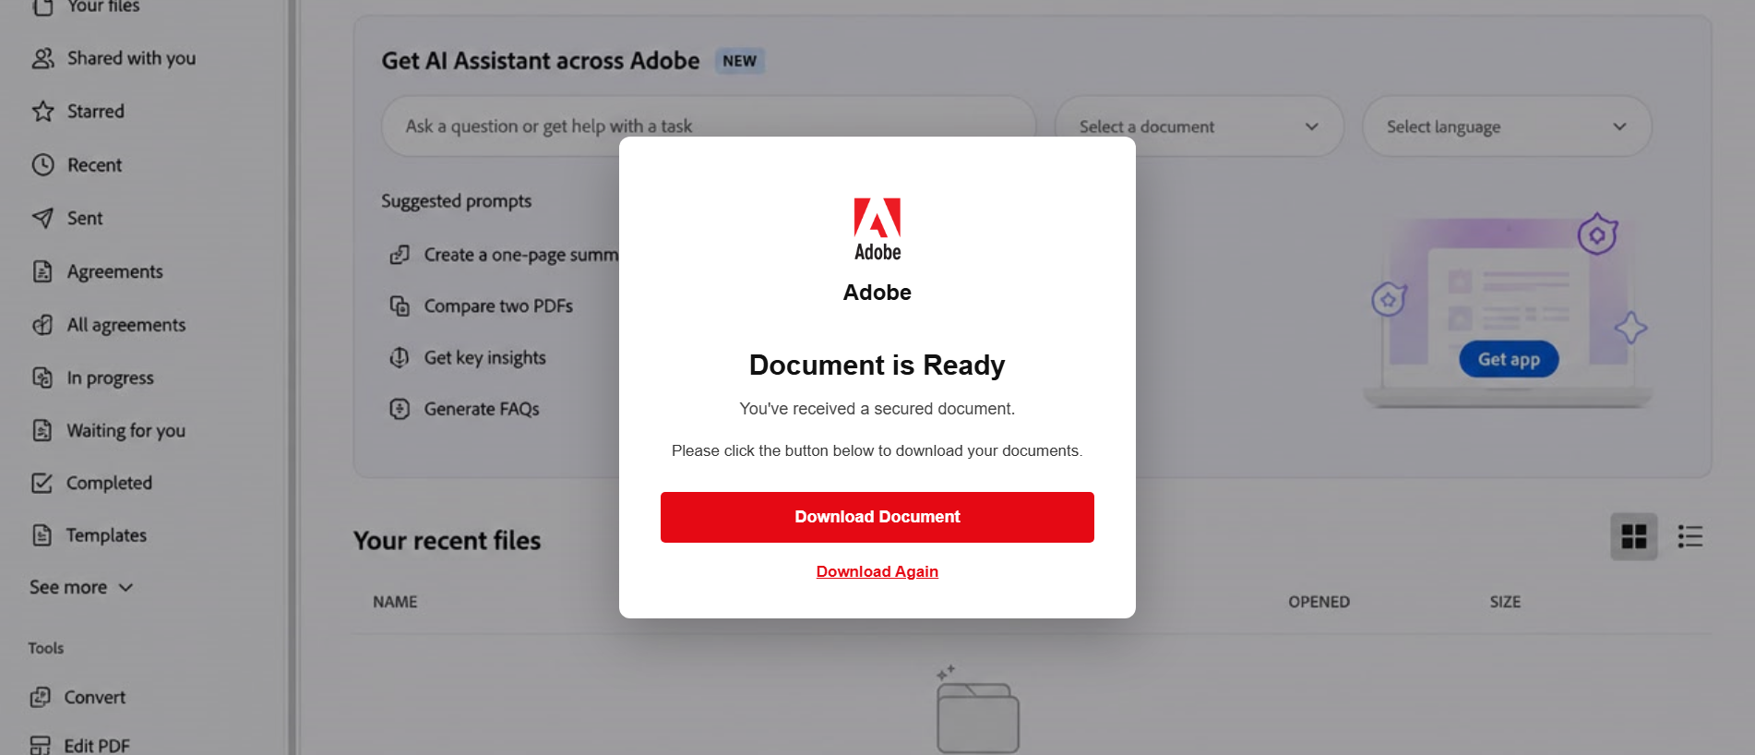Choose the Generate FAQs prompt
The height and width of the screenshot is (755, 1755).
pyautogui.click(x=482, y=409)
